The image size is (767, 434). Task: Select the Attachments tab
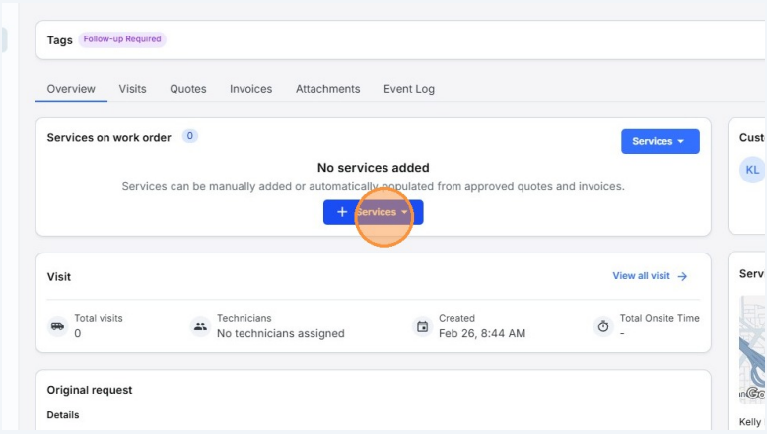point(327,89)
